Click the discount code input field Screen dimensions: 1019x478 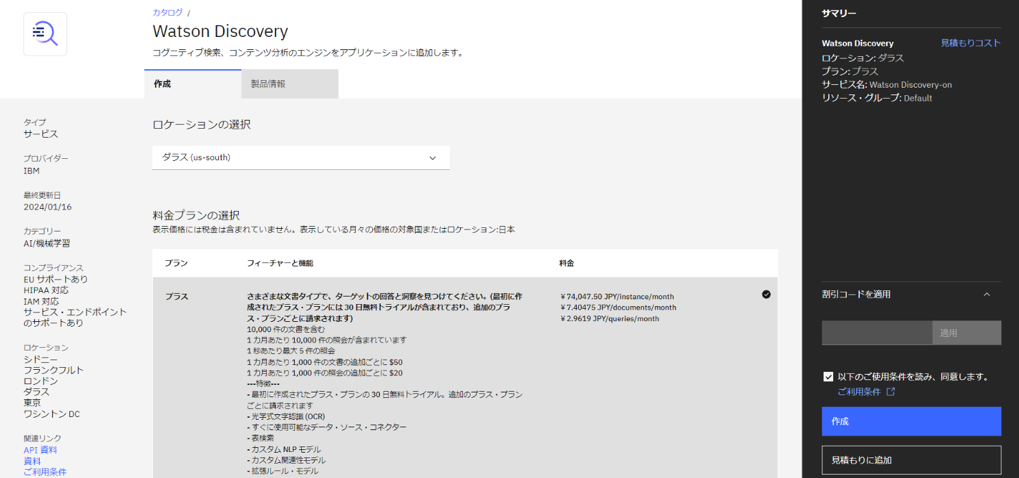pos(876,333)
